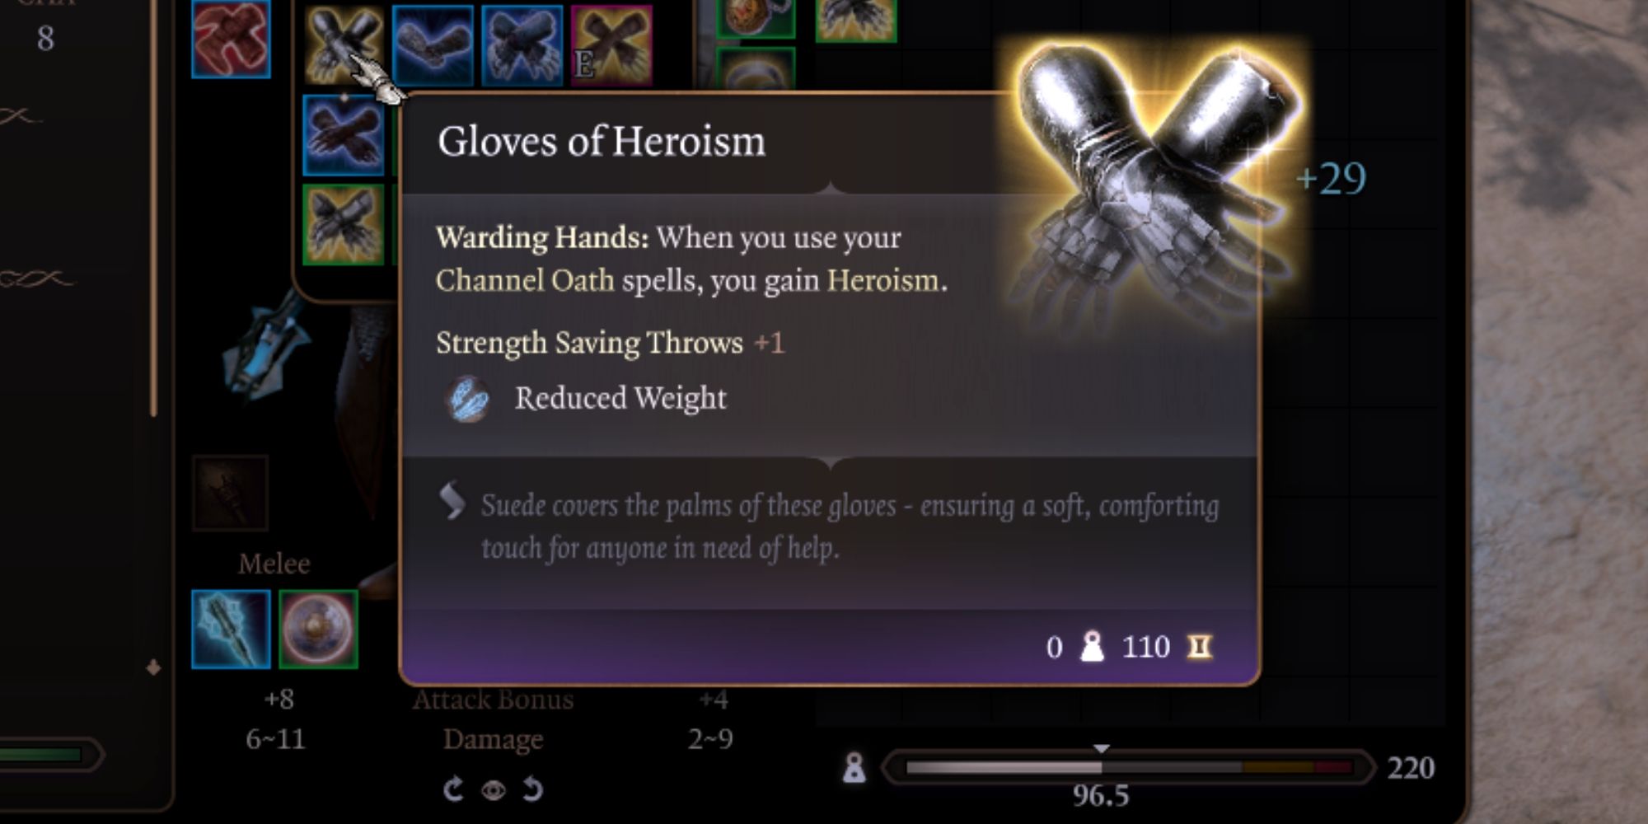
Task: Click the weight marker triangle above bar
Action: (1102, 748)
